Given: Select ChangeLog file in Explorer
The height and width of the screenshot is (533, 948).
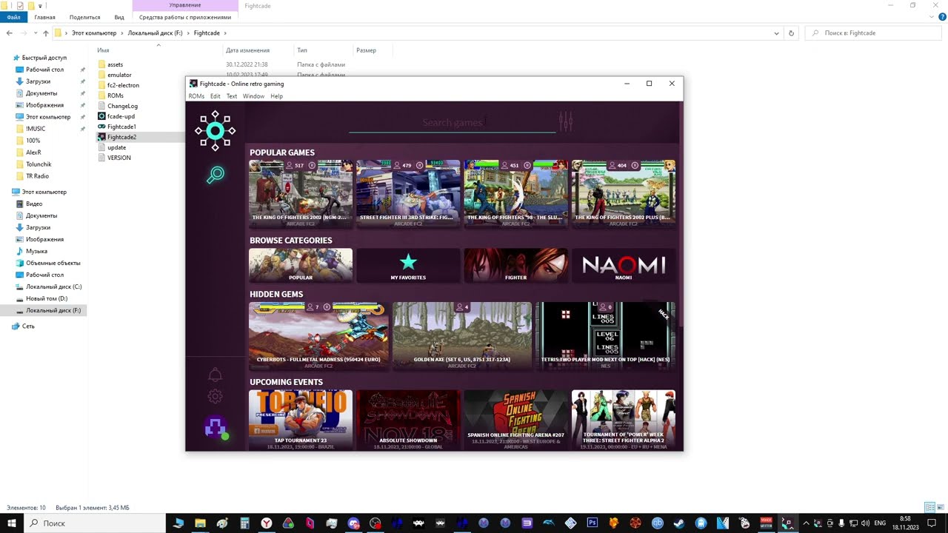Looking at the screenshot, I should [122, 106].
